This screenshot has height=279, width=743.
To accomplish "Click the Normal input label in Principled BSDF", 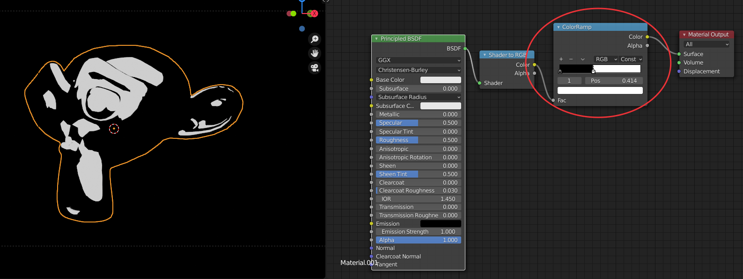I will pyautogui.click(x=385, y=248).
